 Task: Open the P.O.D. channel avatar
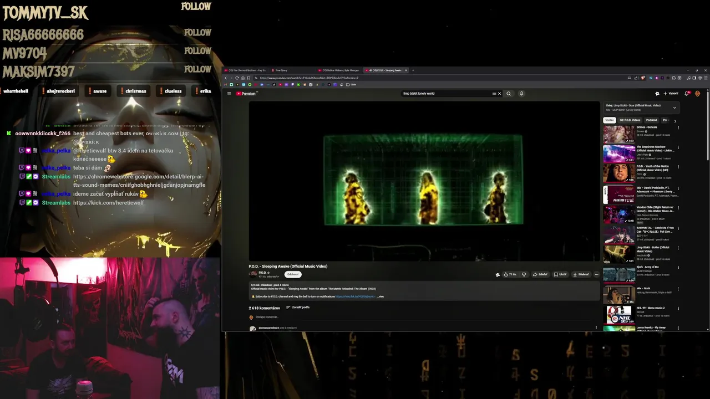point(253,274)
